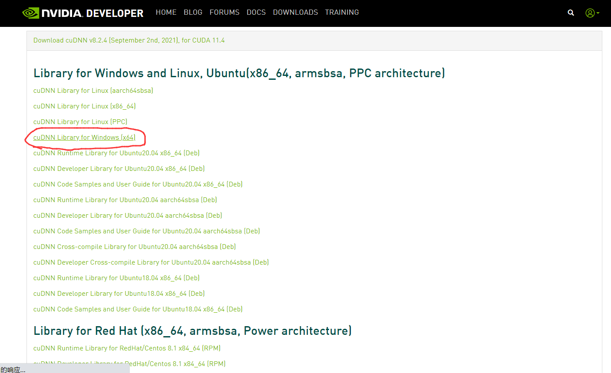Go to the HOME menu item
Viewport: 611px width, 373px height.
click(166, 12)
